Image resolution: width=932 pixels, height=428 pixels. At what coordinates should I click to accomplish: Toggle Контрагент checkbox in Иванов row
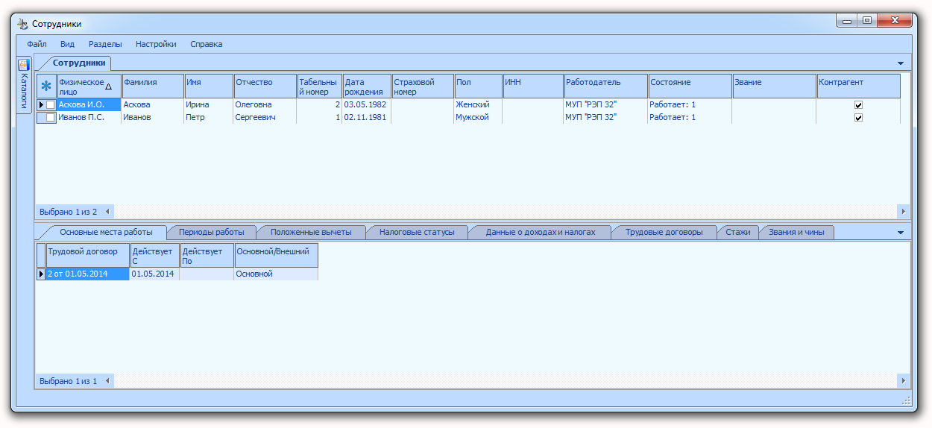pyautogui.click(x=858, y=118)
